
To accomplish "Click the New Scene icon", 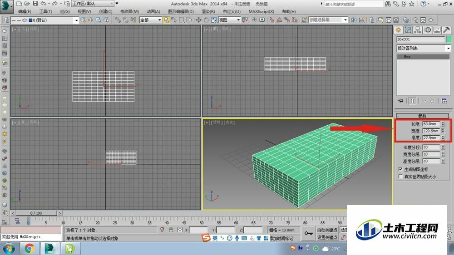I will tap(19, 4).
